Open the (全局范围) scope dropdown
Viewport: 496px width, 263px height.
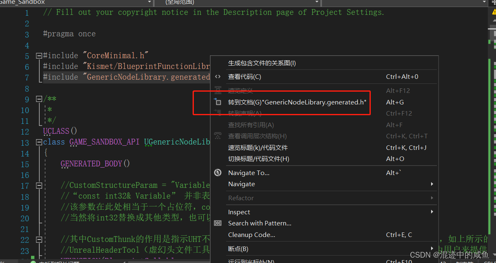pyautogui.click(x=316, y=2)
